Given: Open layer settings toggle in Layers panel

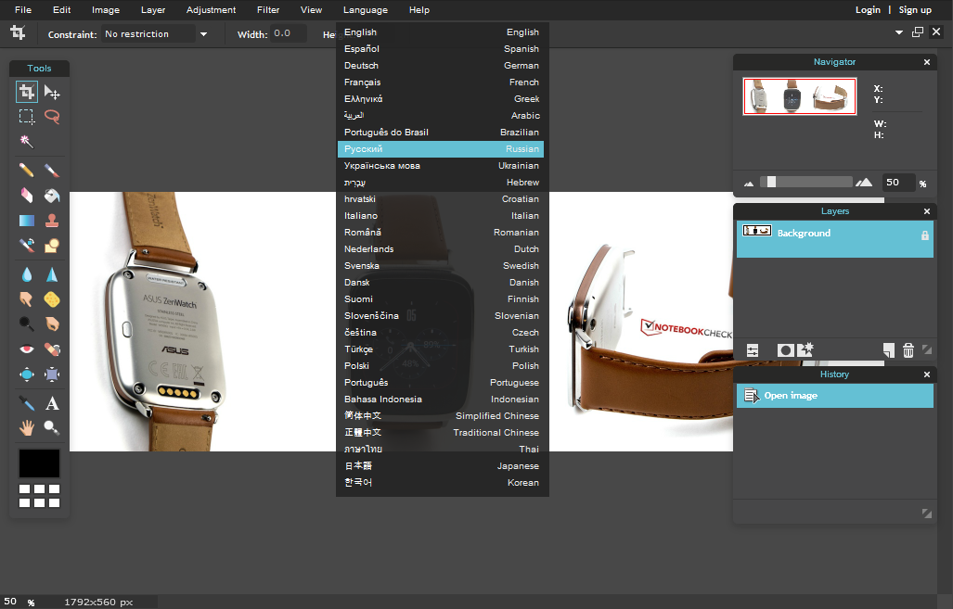Looking at the screenshot, I should coord(753,350).
